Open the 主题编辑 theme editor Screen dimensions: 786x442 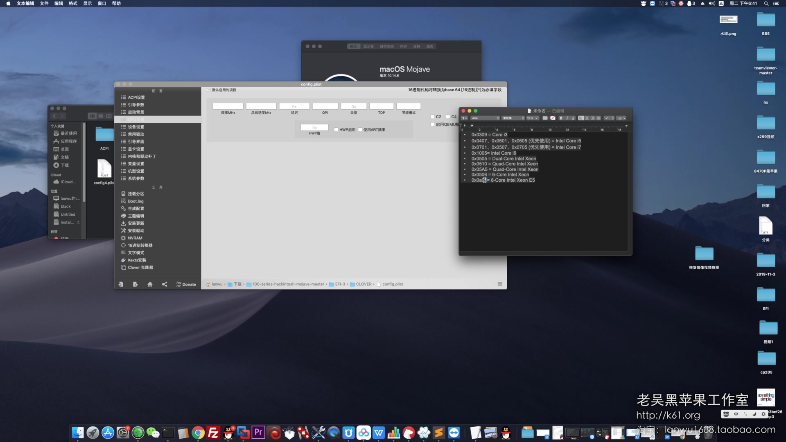[x=136, y=216]
